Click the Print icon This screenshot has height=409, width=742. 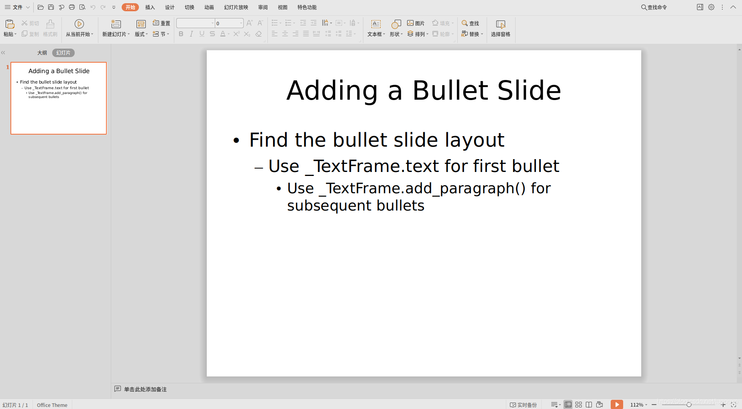click(x=72, y=7)
